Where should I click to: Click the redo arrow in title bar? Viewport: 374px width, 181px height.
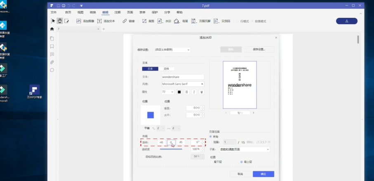pos(74,5)
